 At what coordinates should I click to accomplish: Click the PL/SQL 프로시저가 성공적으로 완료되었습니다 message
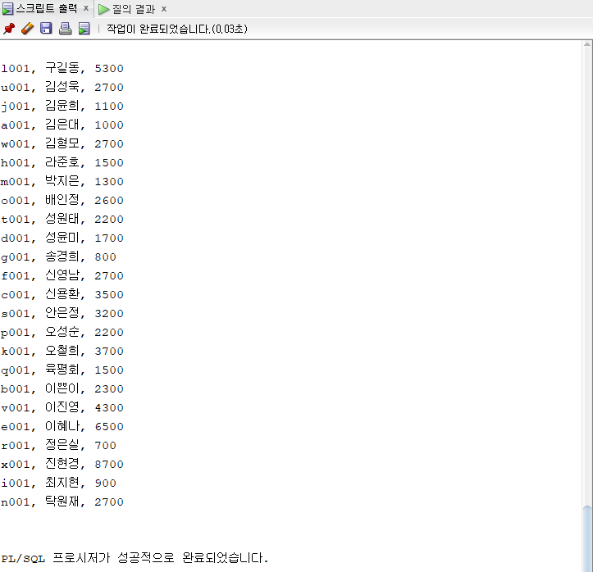(135, 558)
